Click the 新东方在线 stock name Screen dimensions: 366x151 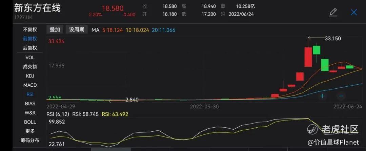click(37, 8)
